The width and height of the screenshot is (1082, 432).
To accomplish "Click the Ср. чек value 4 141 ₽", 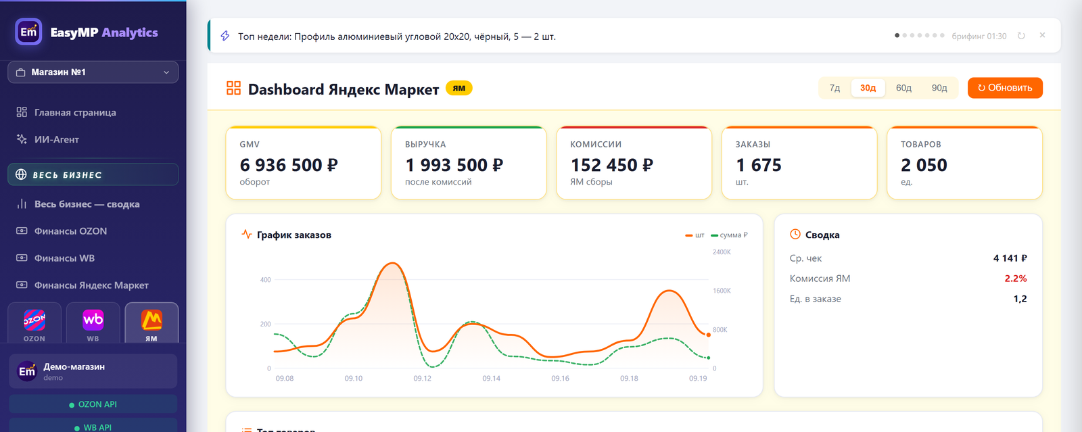I will click(x=1010, y=258).
